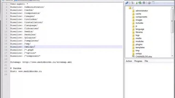
Task: Click 'Disallow: /plugins/' line
Action: 23,38
